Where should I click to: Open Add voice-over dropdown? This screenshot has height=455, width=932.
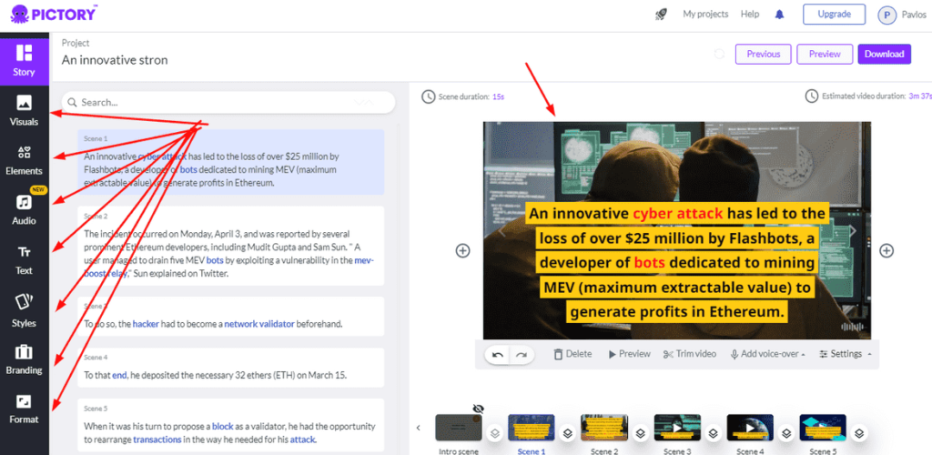[768, 354]
